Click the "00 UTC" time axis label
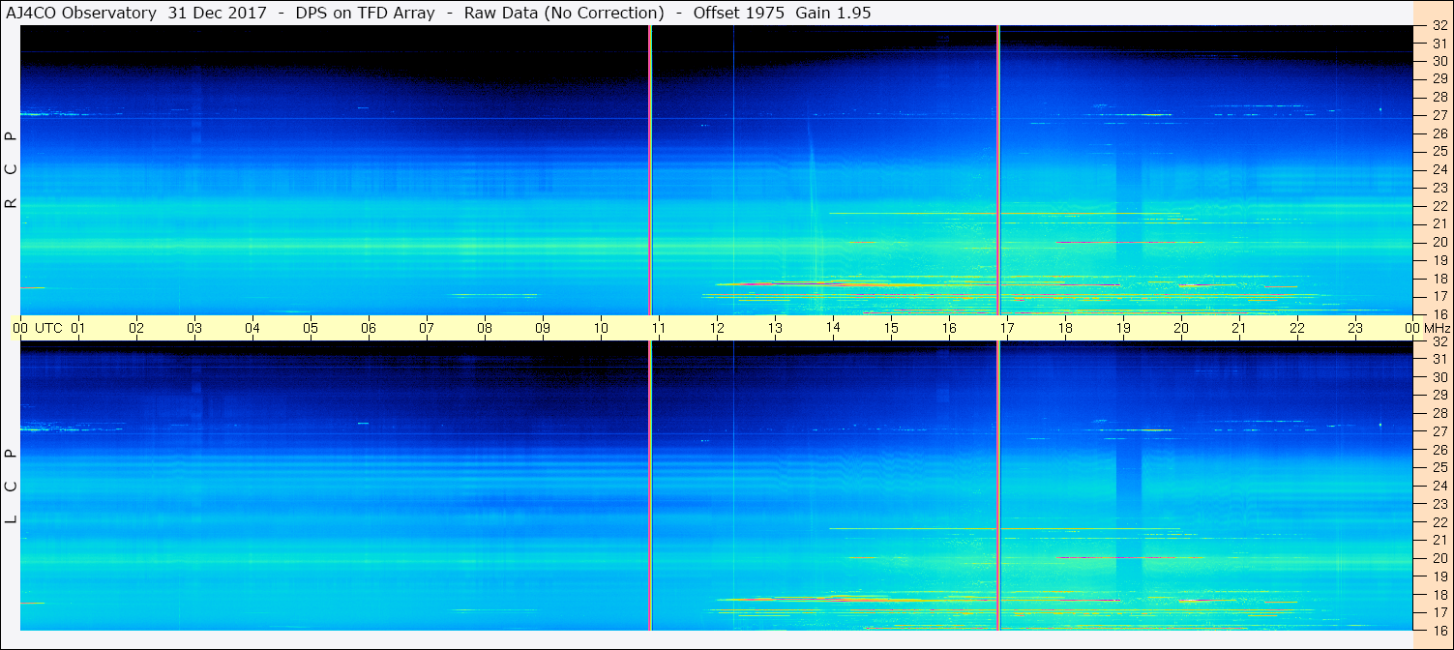Screen dimensions: 1454x650 click(37, 328)
